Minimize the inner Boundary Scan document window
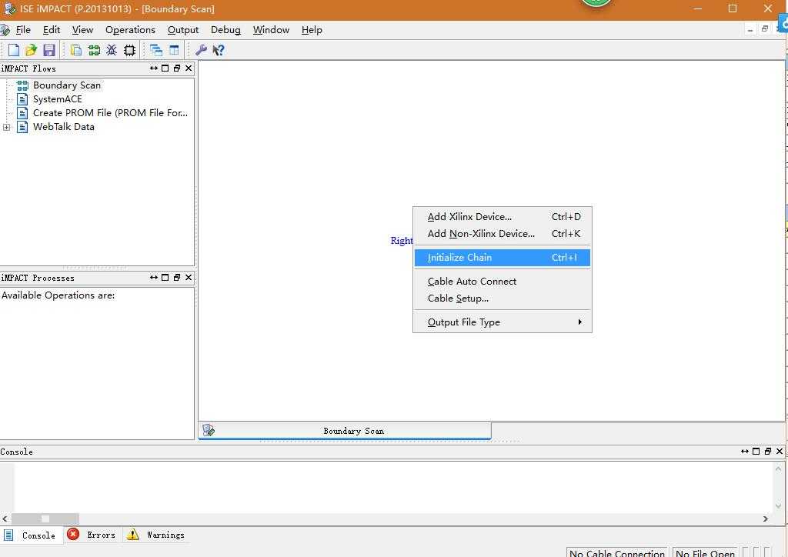The image size is (788, 557). (x=750, y=30)
